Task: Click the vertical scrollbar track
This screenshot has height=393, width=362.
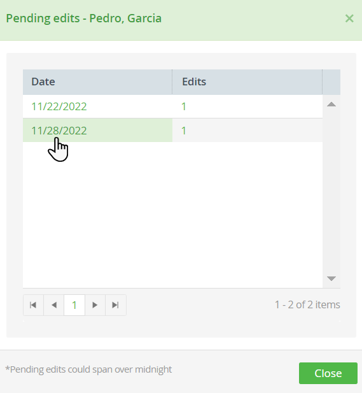Action: tap(331, 191)
